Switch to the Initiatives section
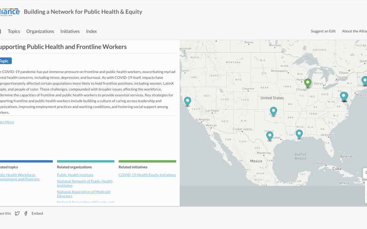Viewport: 367px width, 229px height. point(70,31)
